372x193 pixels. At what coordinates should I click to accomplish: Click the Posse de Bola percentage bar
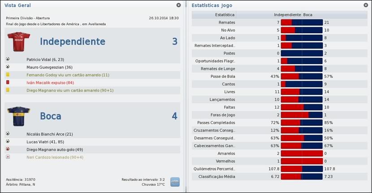(302, 77)
